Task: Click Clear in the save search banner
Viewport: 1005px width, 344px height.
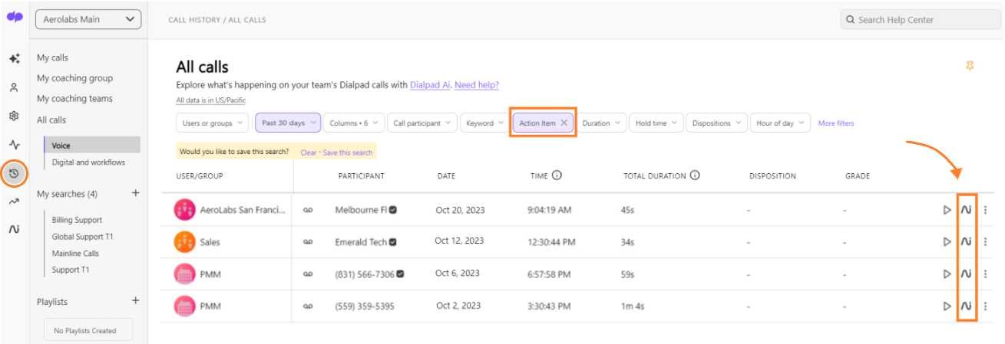Action: tap(309, 152)
